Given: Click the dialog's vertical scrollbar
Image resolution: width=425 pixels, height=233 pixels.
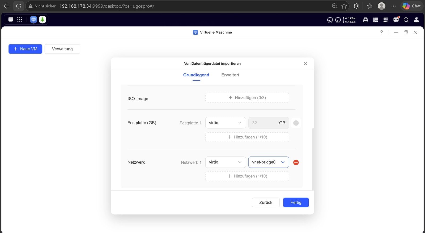Looking at the screenshot, I should click(313, 159).
